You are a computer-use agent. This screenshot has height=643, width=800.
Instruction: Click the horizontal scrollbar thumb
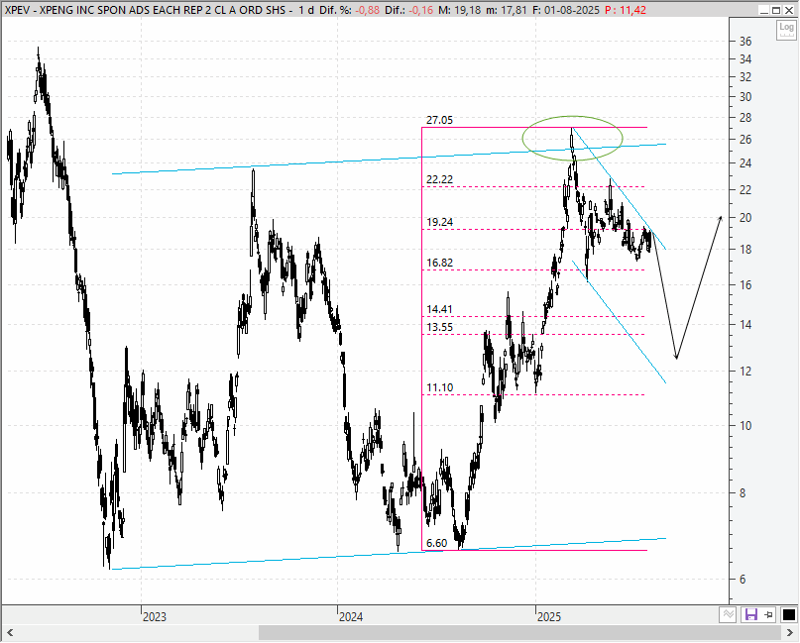click(519, 633)
